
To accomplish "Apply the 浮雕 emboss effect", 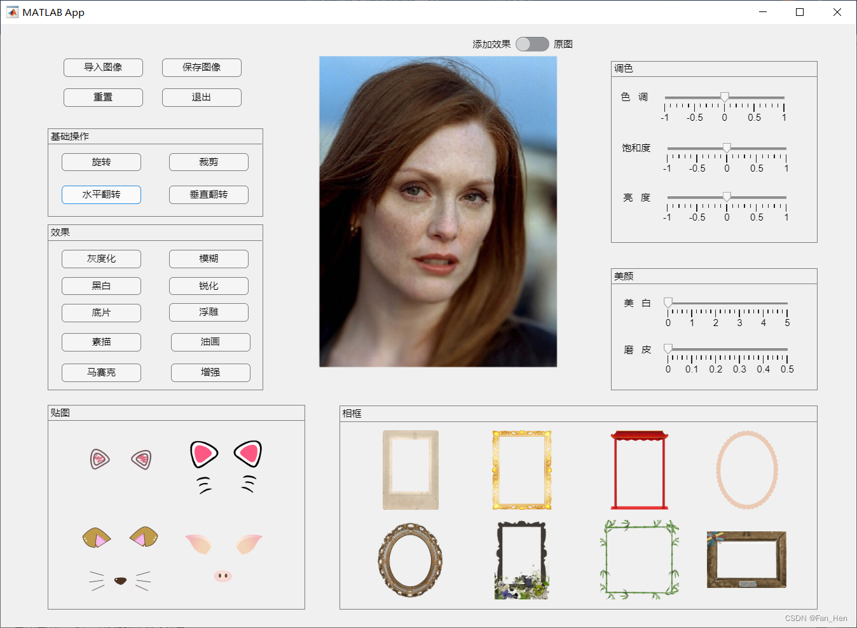I will [x=209, y=312].
